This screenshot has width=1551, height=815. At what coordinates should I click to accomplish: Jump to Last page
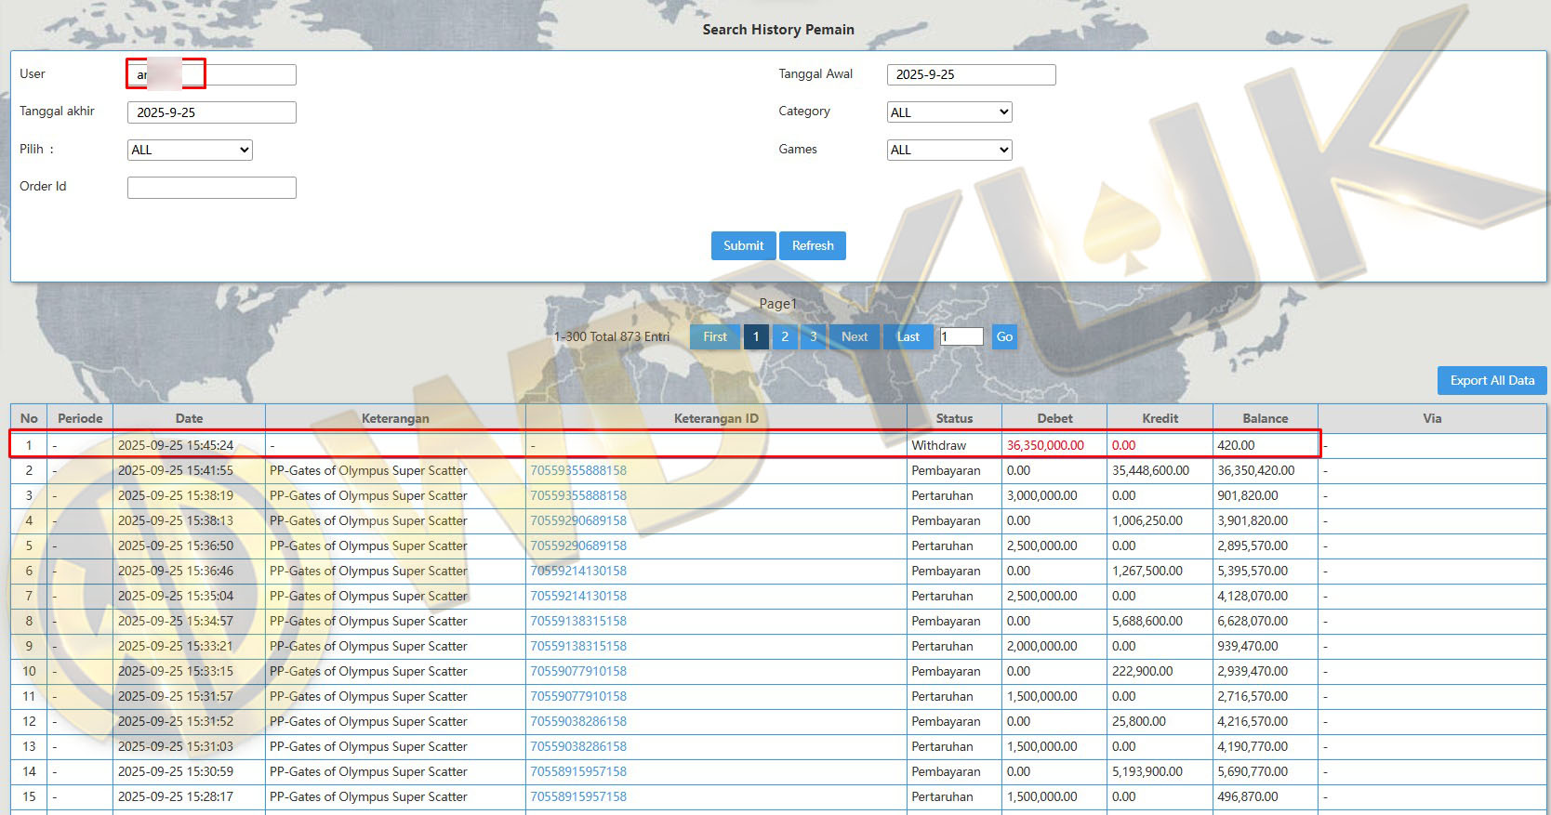[908, 336]
